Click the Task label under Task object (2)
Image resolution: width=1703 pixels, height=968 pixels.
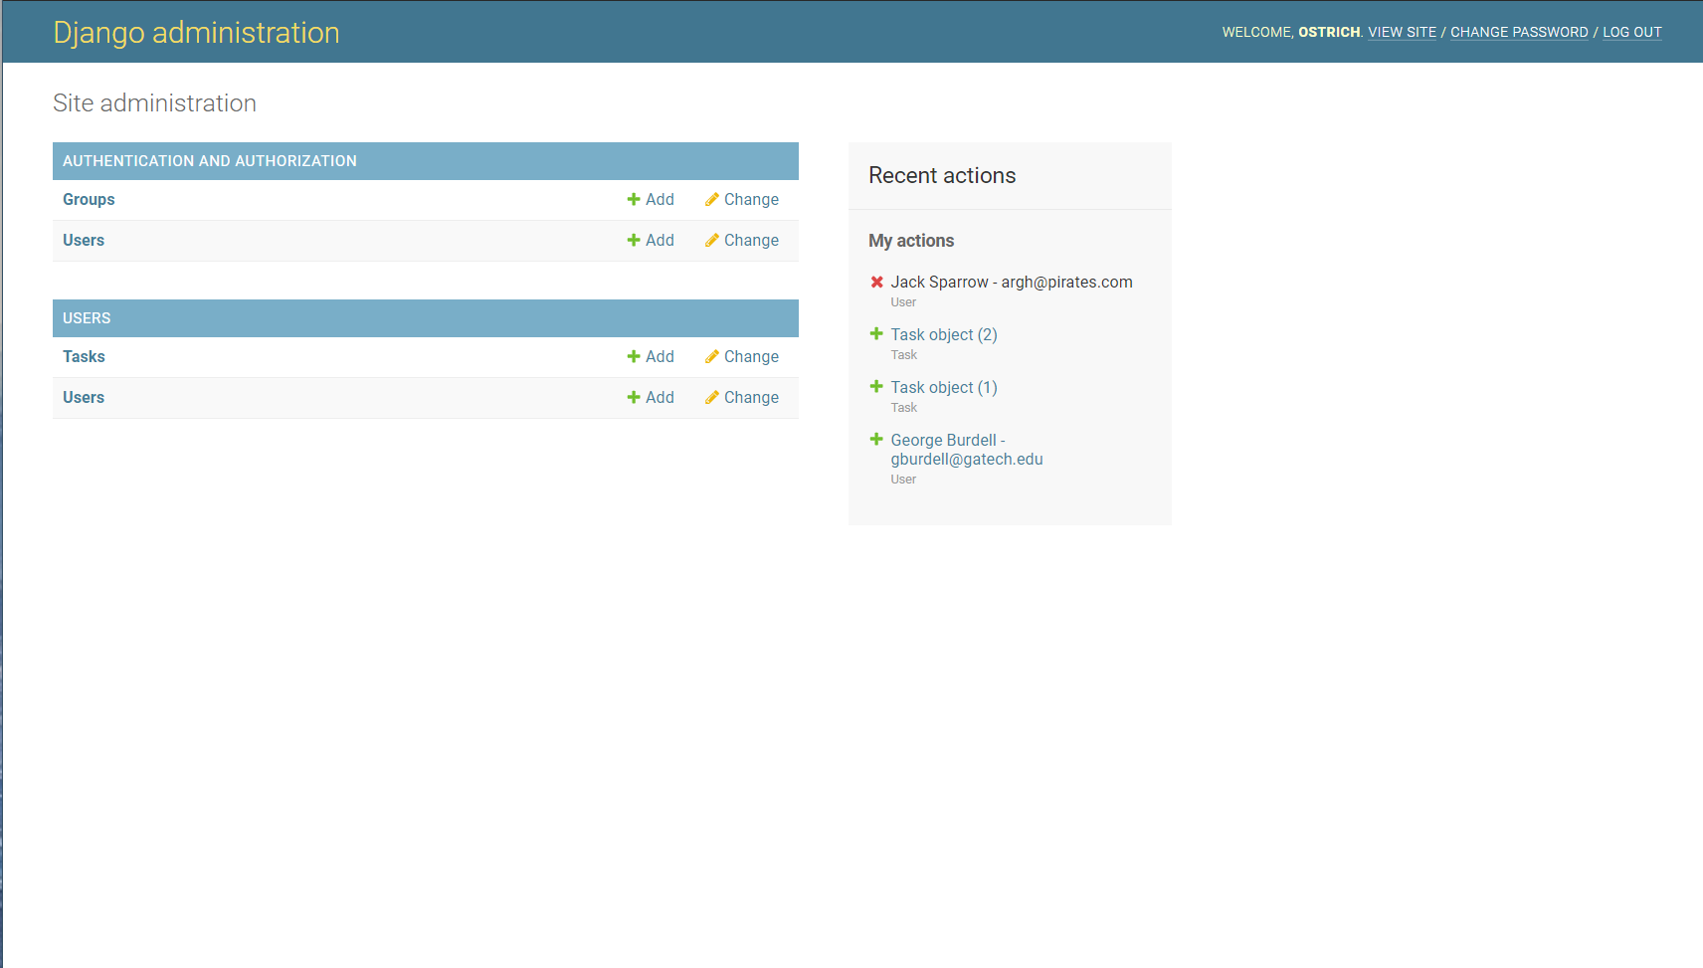point(904,355)
